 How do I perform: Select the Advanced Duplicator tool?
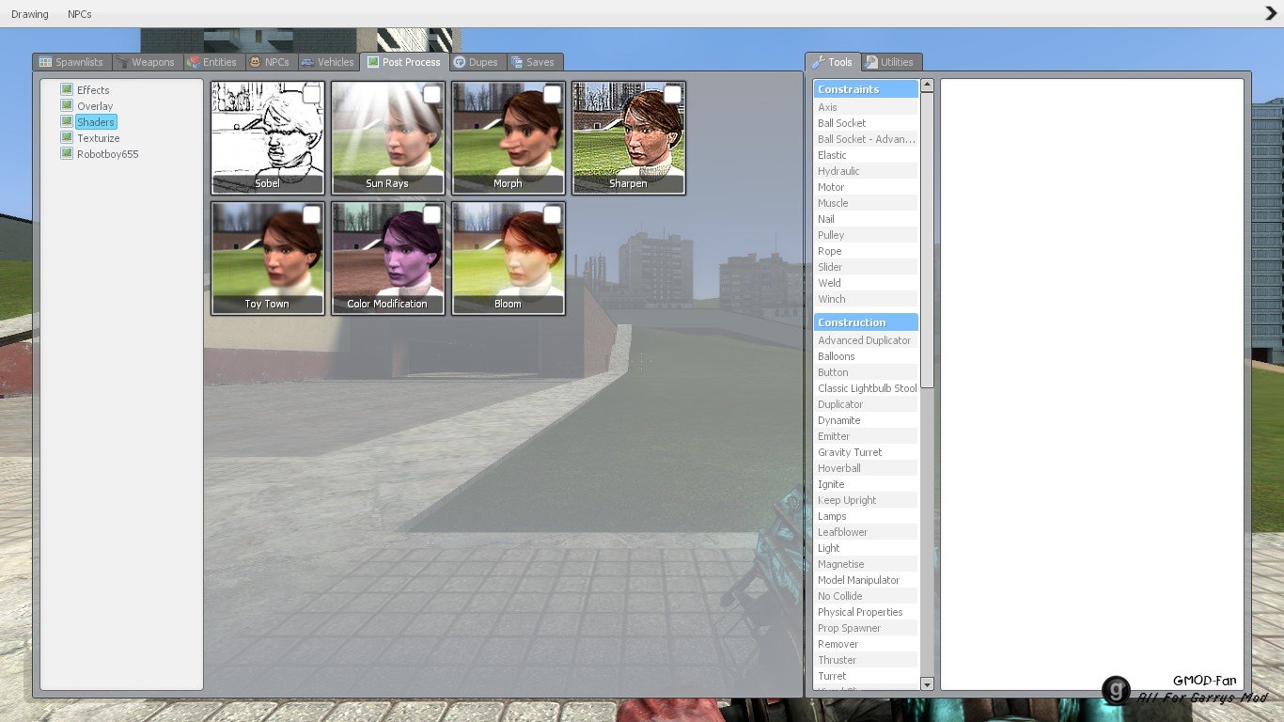866,340
